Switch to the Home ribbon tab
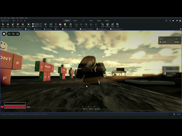The width and height of the screenshot is (182, 136). click(67, 21)
